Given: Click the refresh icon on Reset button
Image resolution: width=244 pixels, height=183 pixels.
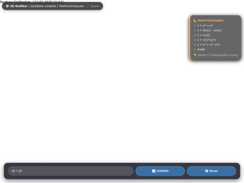Looking at the screenshot, I should click(x=206, y=171).
